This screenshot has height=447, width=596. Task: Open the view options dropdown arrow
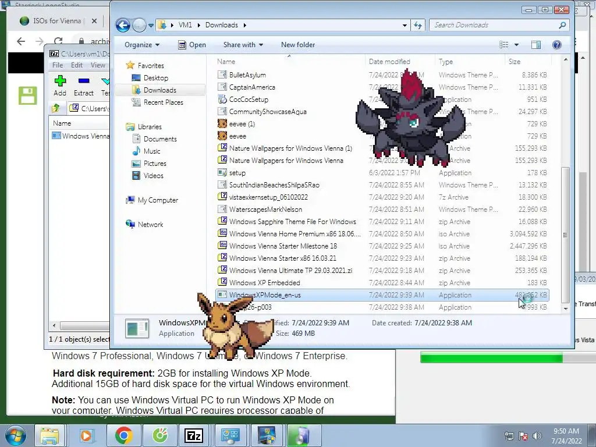[x=516, y=45]
